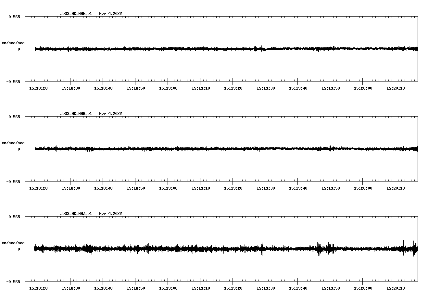
Task: Select the 0 baseline axis label on HNZ plot
Action: [19, 249]
